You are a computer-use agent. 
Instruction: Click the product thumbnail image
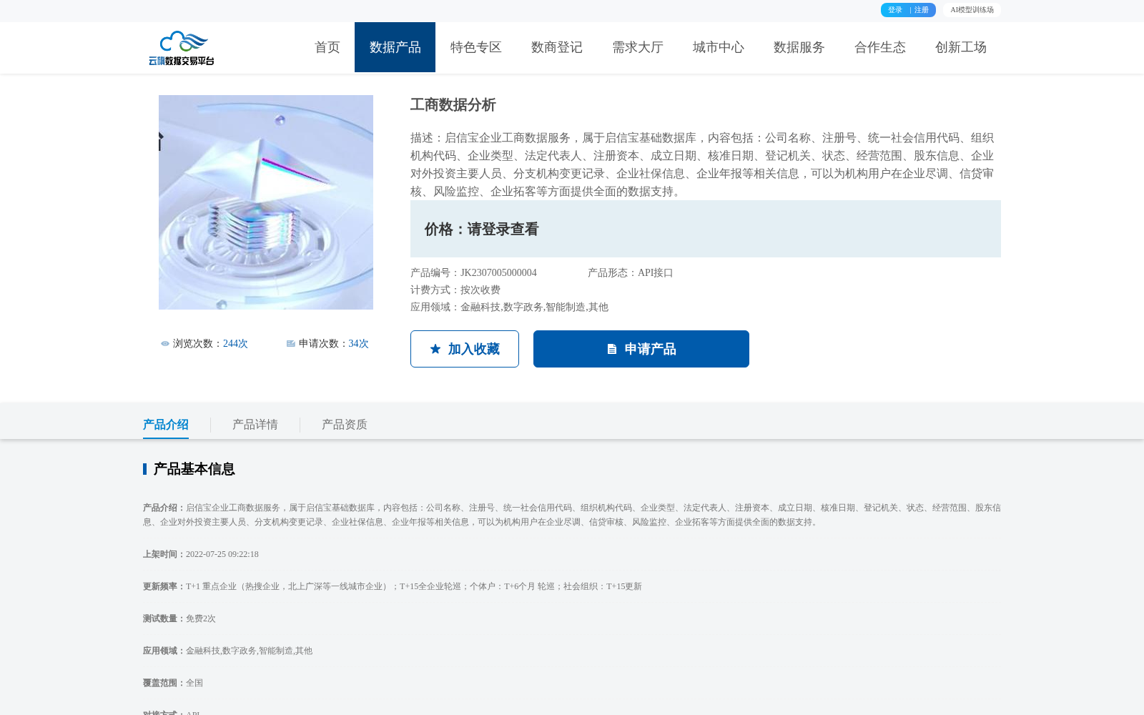pos(266,202)
